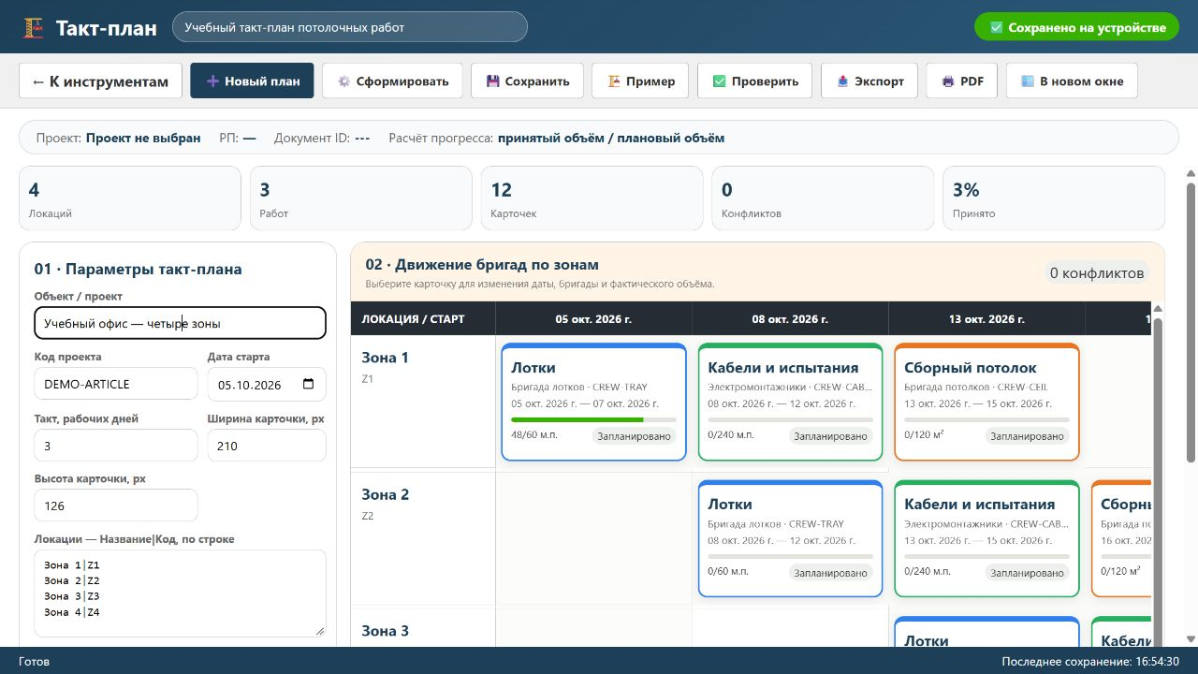Click the Такт, рабочих дней field
1198x674 pixels.
tap(116, 446)
